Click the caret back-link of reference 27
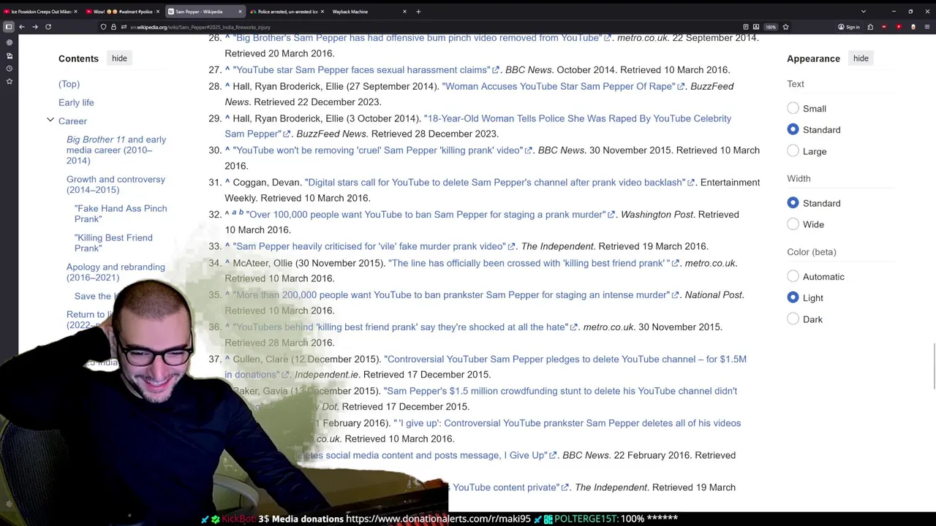 coord(227,69)
